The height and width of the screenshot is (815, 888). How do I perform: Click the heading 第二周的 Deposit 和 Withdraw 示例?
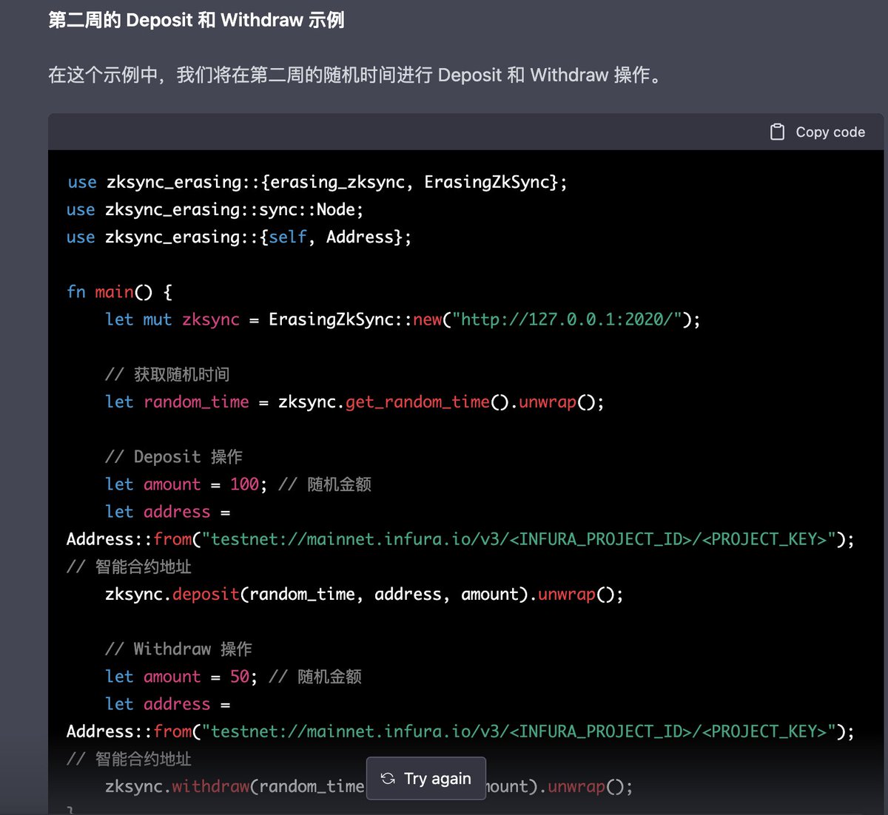[x=196, y=20]
